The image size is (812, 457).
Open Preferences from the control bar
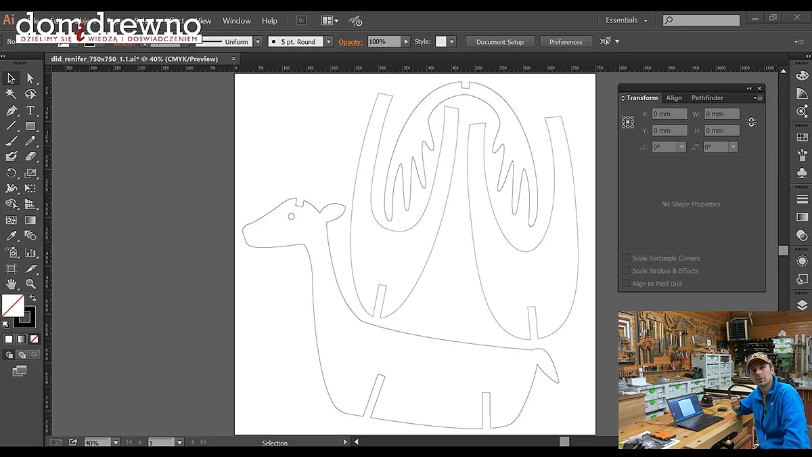point(566,42)
